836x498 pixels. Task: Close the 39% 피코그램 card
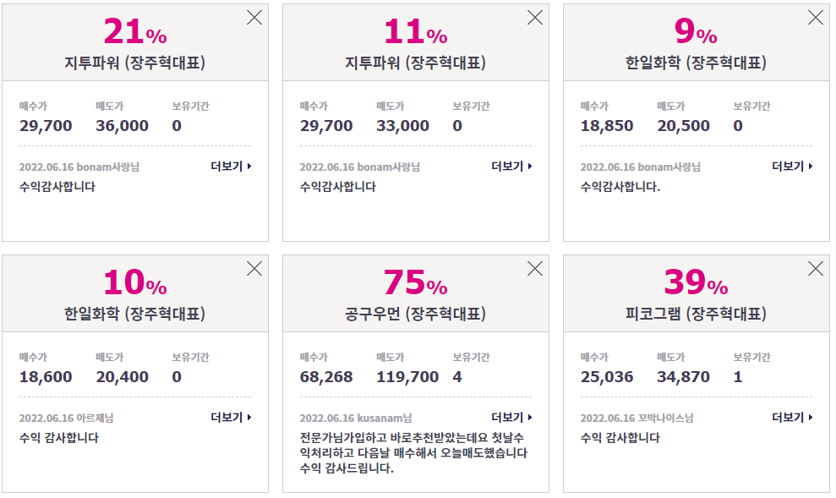(x=815, y=268)
